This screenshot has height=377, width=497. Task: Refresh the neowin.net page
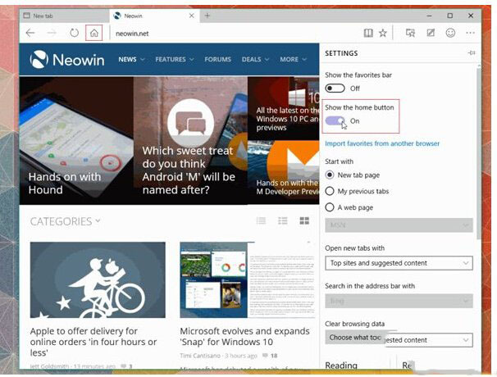(74, 33)
